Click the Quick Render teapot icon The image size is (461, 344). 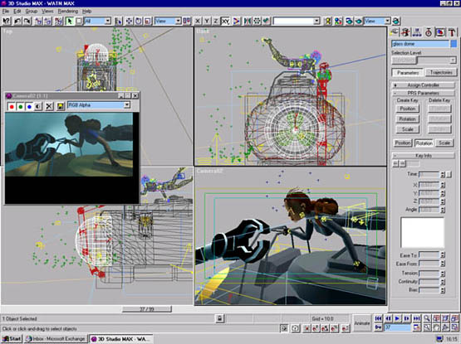click(358, 21)
